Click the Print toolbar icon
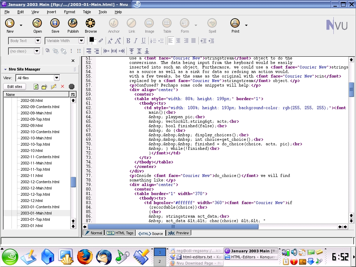 (x=235, y=24)
